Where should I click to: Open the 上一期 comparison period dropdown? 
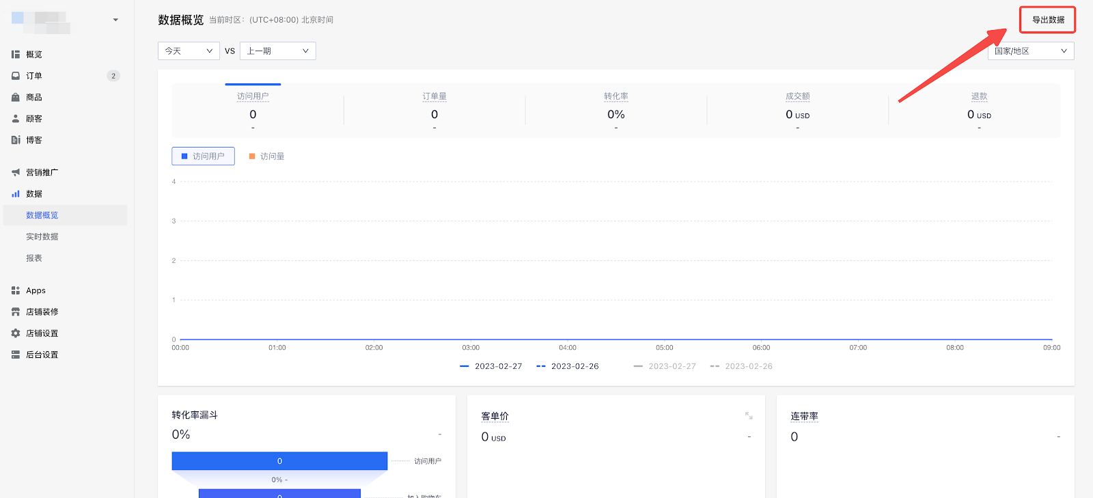[x=277, y=51]
